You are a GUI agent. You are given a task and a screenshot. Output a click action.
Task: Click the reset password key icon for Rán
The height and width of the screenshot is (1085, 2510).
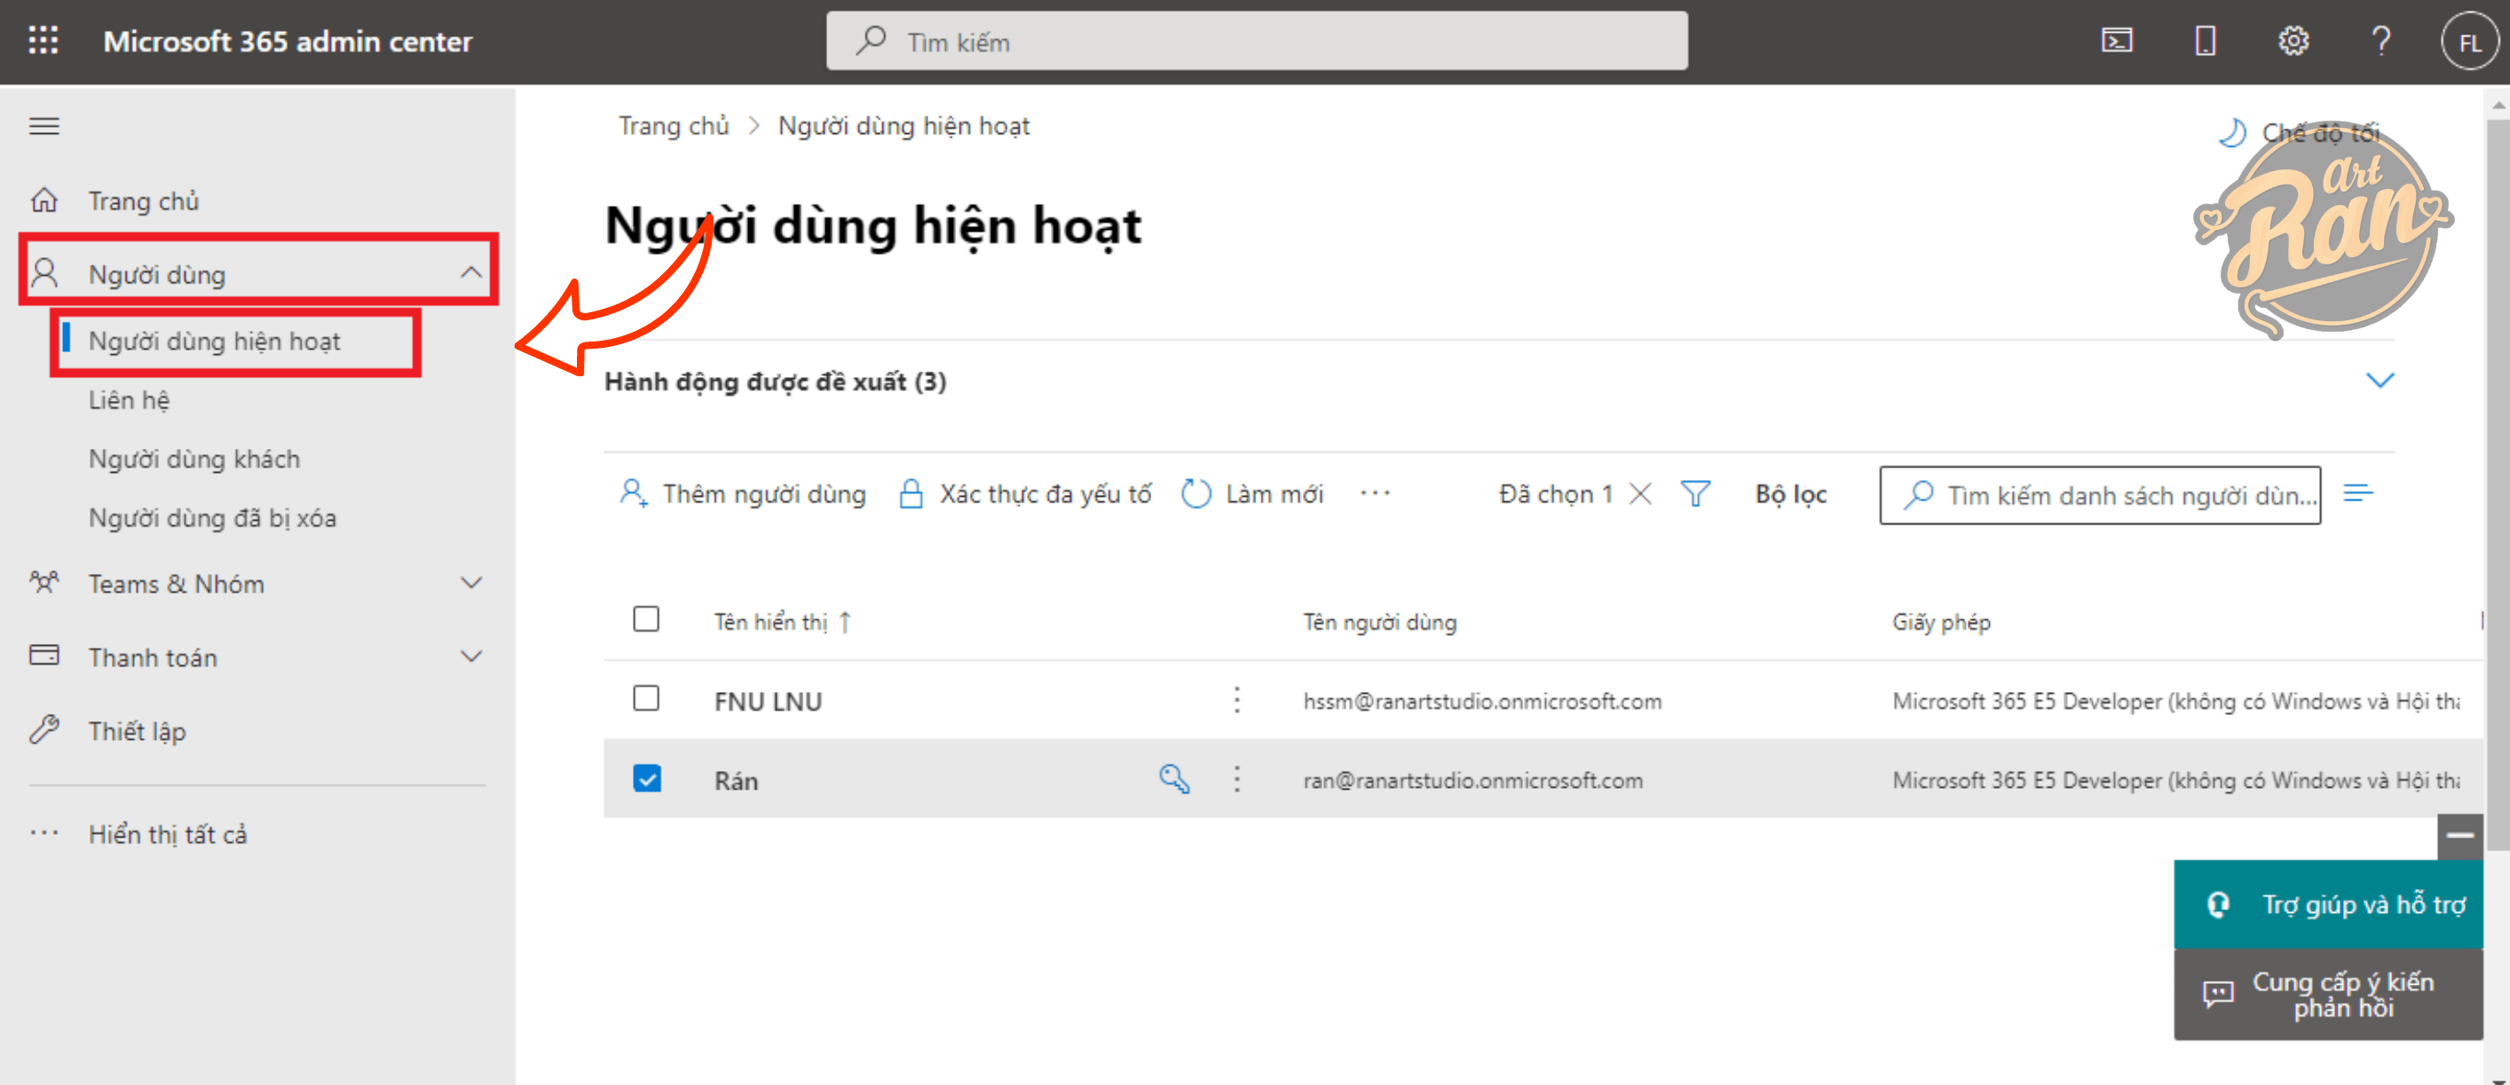coord(1174,779)
